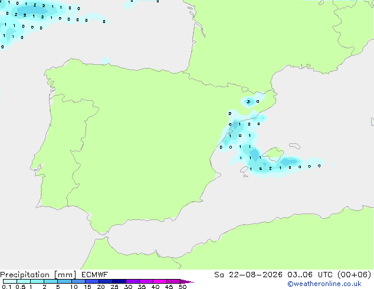Pick the 45–50 mm legend swatch
Viewport: 374px width, 289px height.
tap(173, 281)
